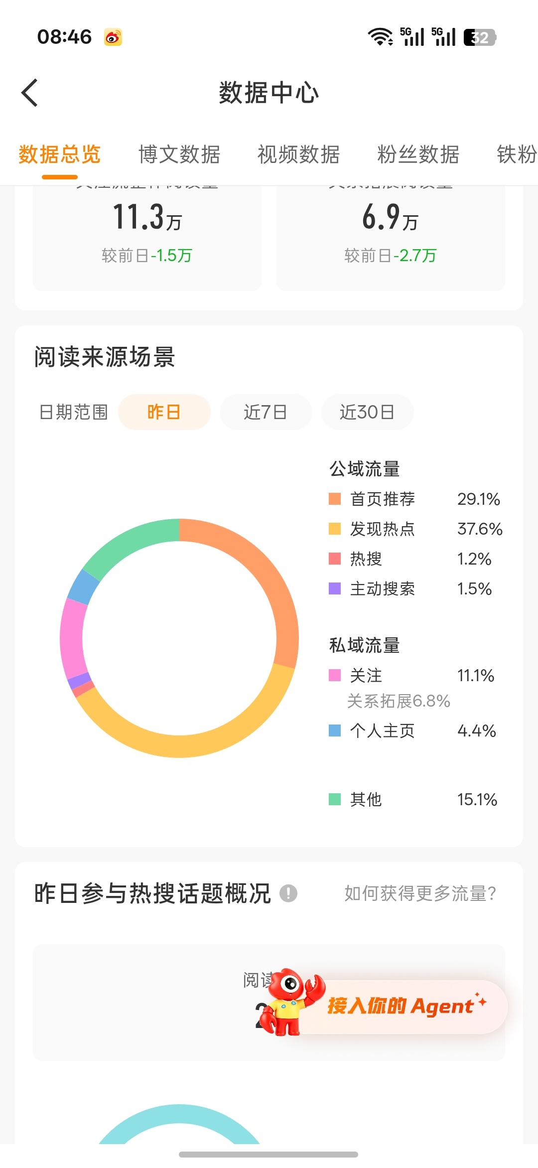Tap the 11.3万 reading stats card
The height and width of the screenshot is (1168, 538).
(147, 238)
